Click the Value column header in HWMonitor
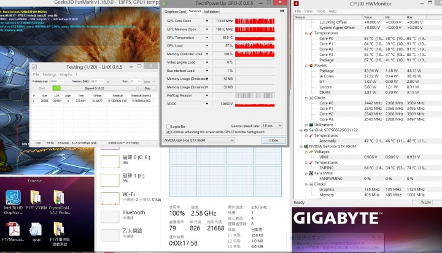Image resolution: width=442 pixels, height=253 pixels. 373,17
